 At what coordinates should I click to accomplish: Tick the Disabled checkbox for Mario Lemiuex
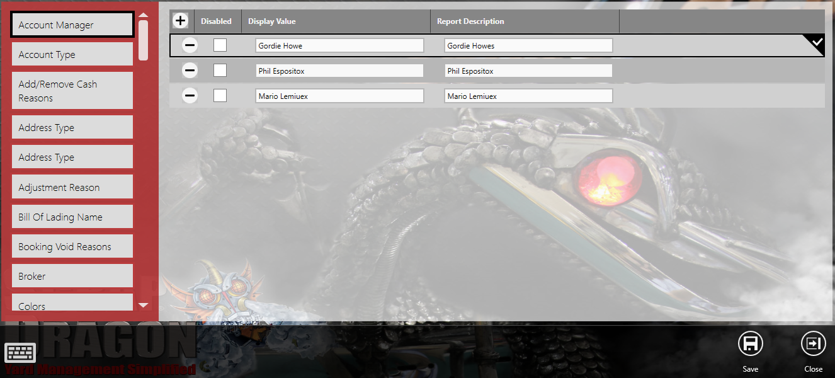[x=220, y=96]
